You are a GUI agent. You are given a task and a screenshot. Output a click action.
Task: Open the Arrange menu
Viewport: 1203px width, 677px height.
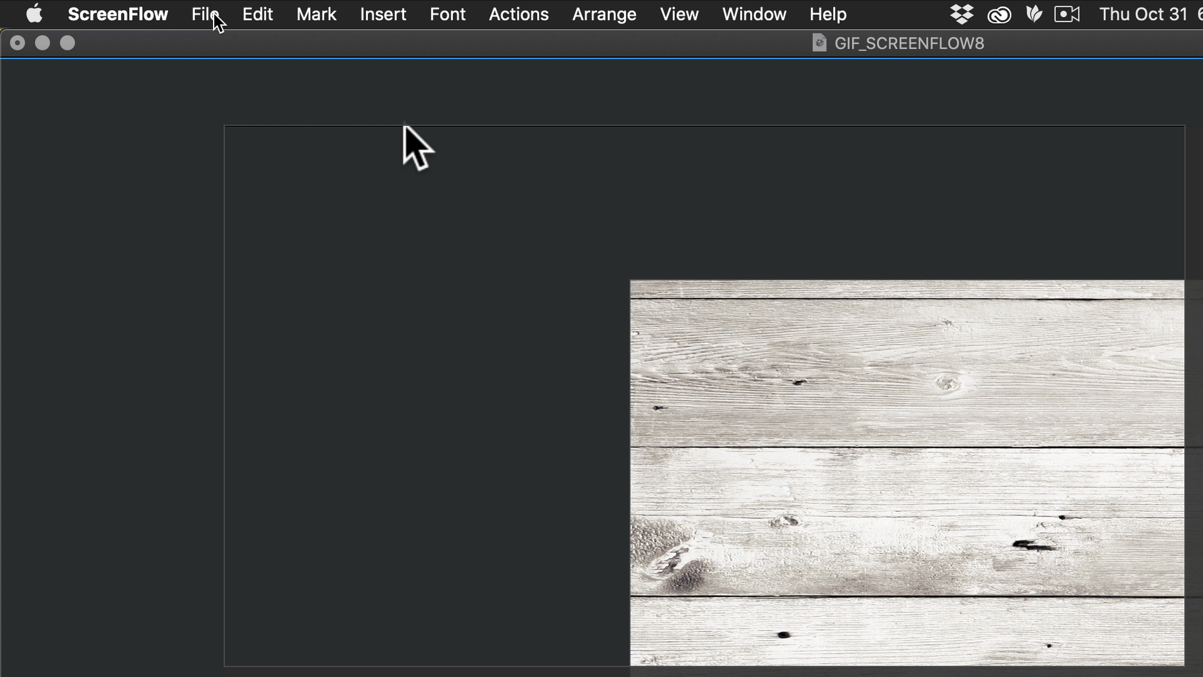click(604, 14)
